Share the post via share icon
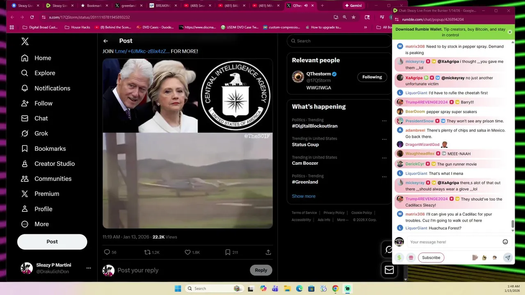The image size is (525, 295). point(268,252)
